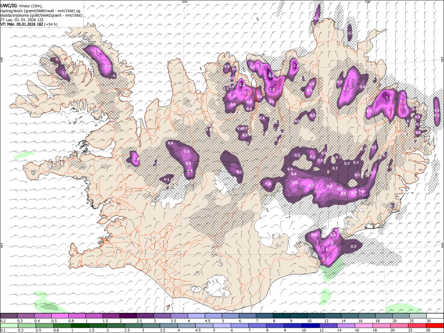The image size is (444, 333).
Task: Click the dark green swatch labeled 0.8 in lower legend
Action: pyautogui.click(x=62, y=325)
